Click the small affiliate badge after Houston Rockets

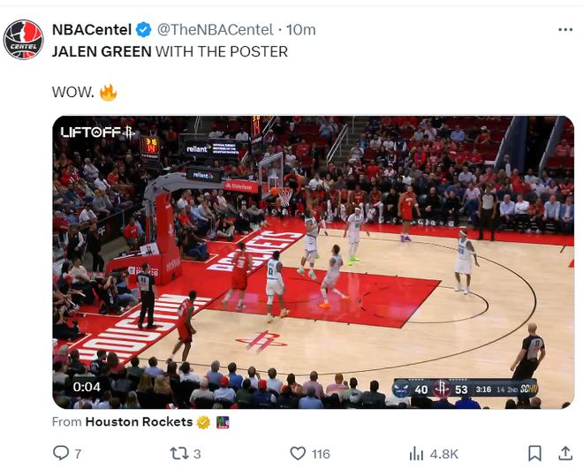[222, 422]
